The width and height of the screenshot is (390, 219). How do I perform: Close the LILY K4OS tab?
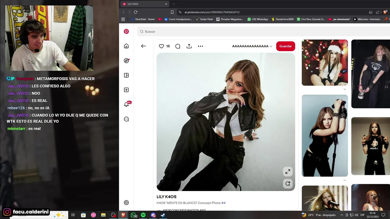coord(166,4)
